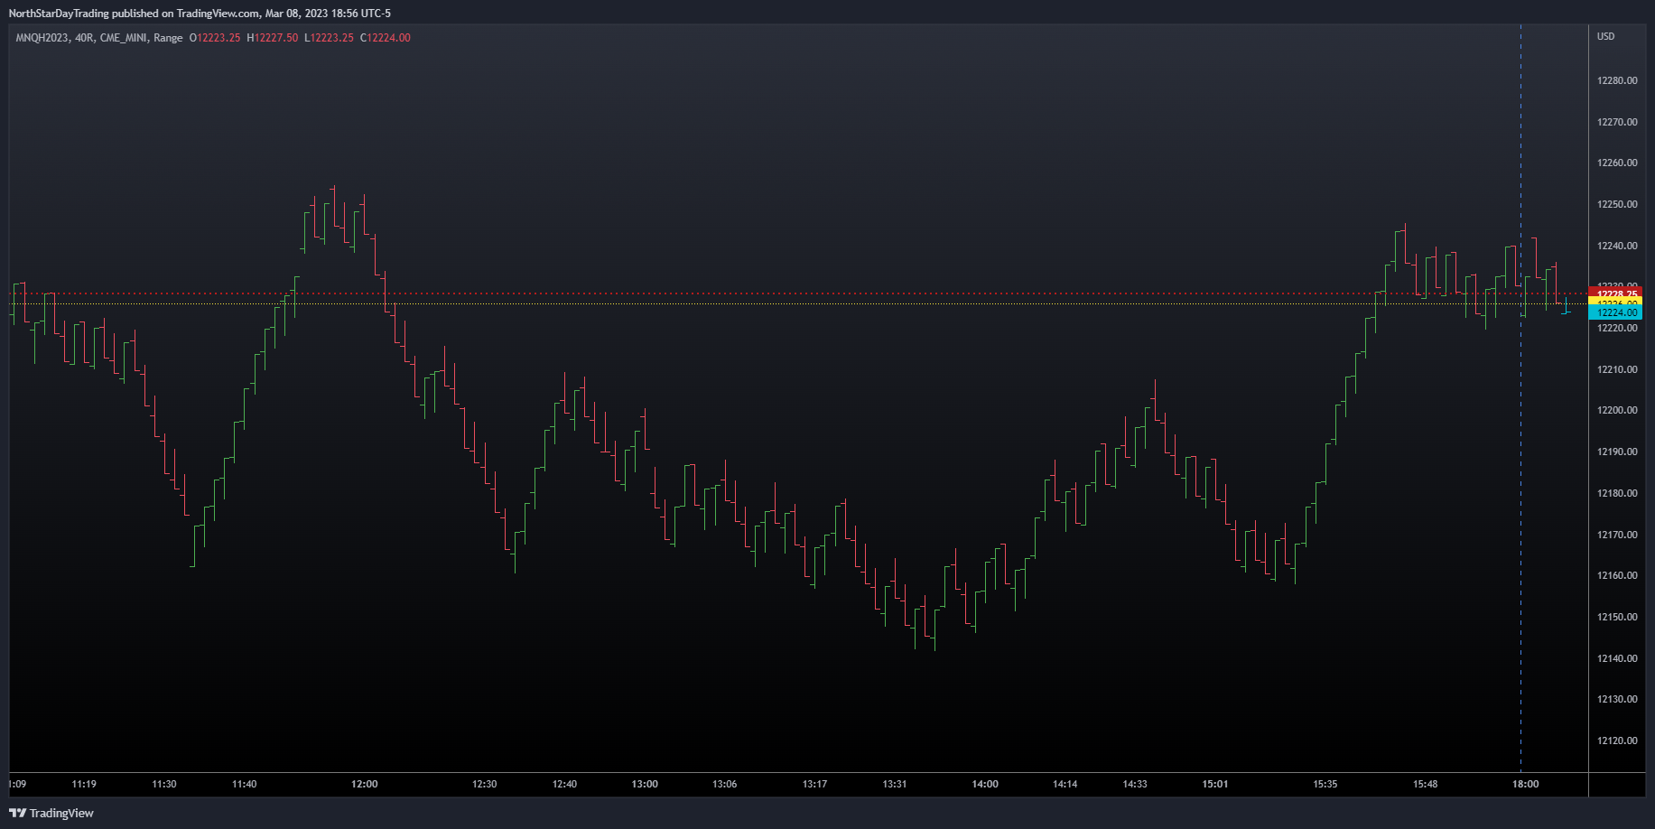Click the 13:17 time axis label
1655x829 pixels.
point(815,784)
